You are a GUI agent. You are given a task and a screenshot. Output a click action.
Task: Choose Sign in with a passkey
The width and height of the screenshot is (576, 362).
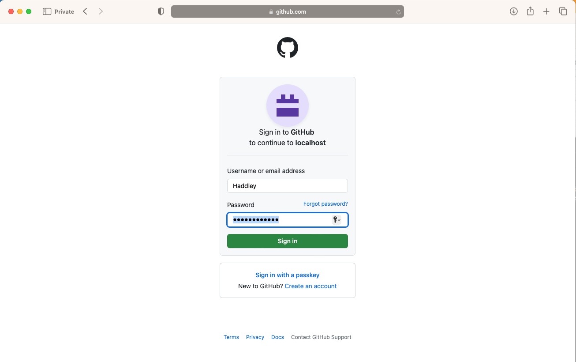pyautogui.click(x=288, y=275)
